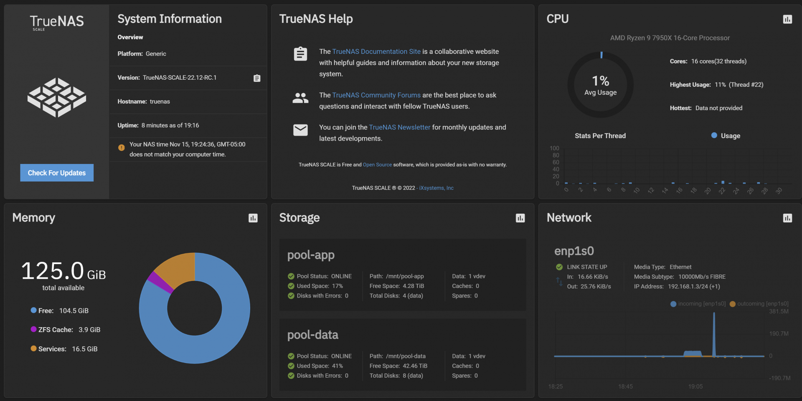The image size is (802, 401).
Task: Click pool-app Disks with Errors check icon
Action: click(x=291, y=296)
